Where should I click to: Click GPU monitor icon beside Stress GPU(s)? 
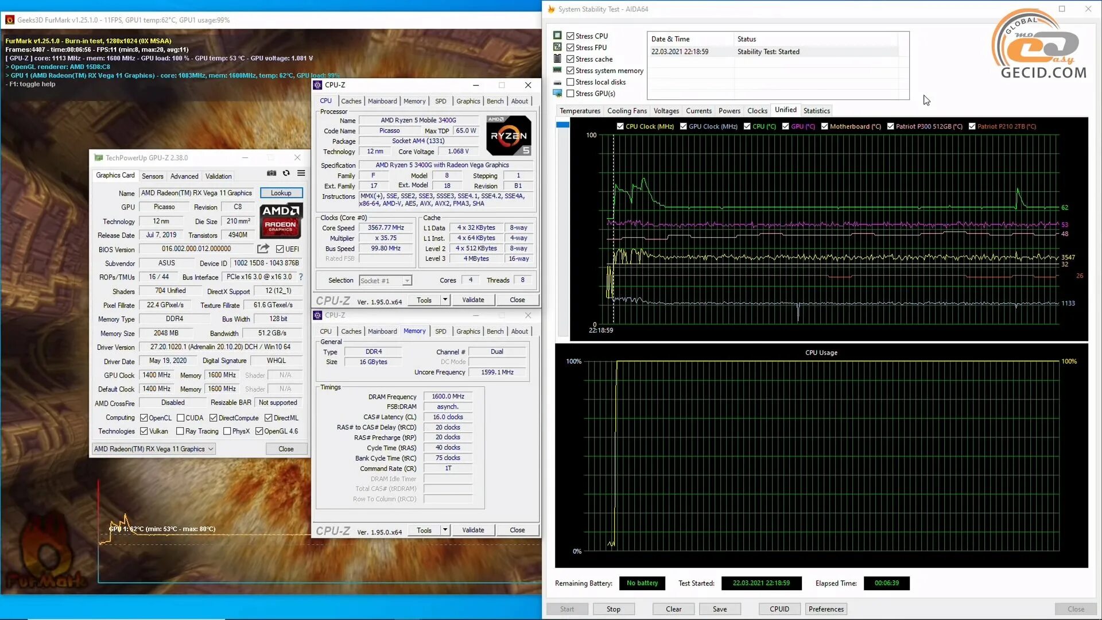point(557,93)
